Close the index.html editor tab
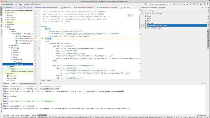 pyautogui.click(x=131, y=8)
